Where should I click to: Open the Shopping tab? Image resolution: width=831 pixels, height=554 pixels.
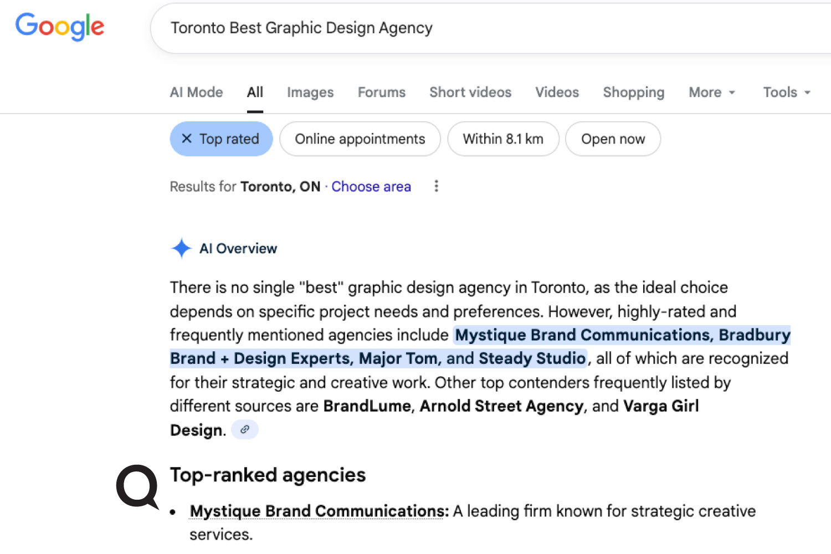(633, 93)
